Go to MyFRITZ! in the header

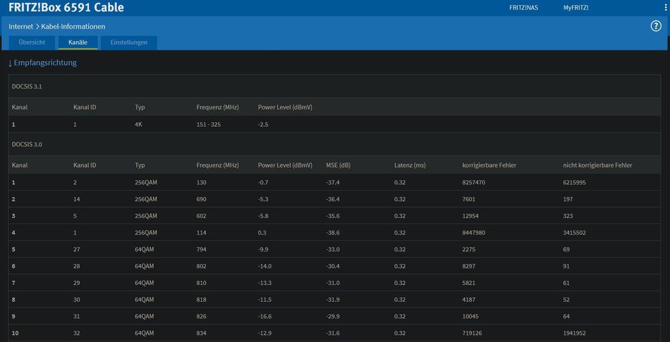point(575,8)
